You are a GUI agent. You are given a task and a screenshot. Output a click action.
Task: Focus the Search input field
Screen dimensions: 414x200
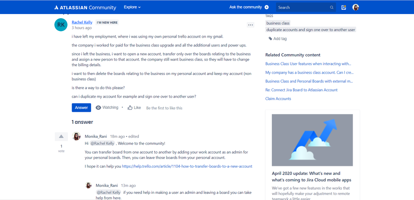tap(306, 7)
